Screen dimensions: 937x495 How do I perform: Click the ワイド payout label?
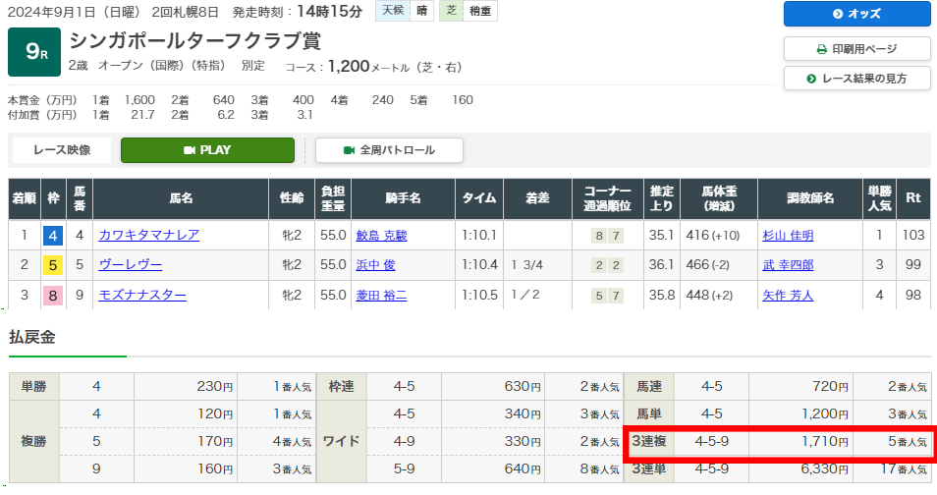coord(341,441)
